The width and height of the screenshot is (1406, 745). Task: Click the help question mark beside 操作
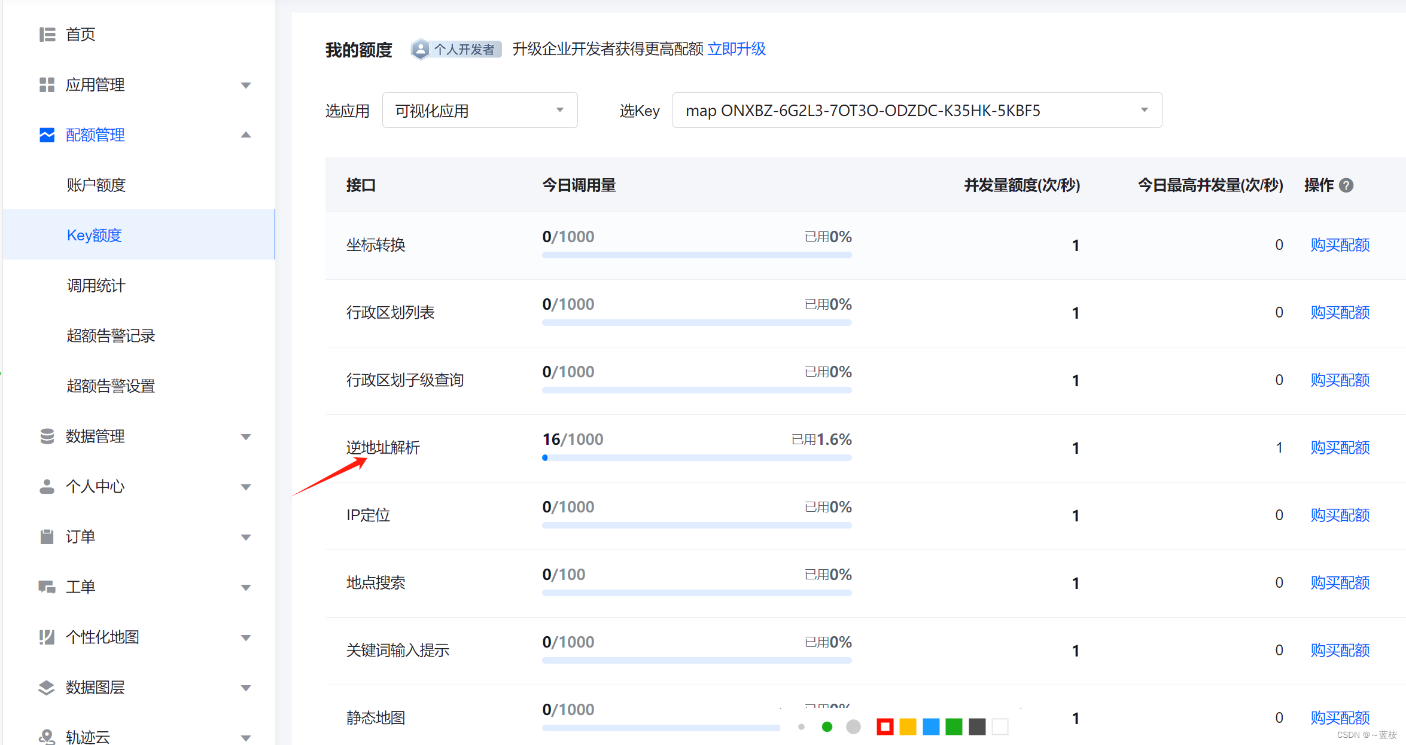(x=1346, y=185)
